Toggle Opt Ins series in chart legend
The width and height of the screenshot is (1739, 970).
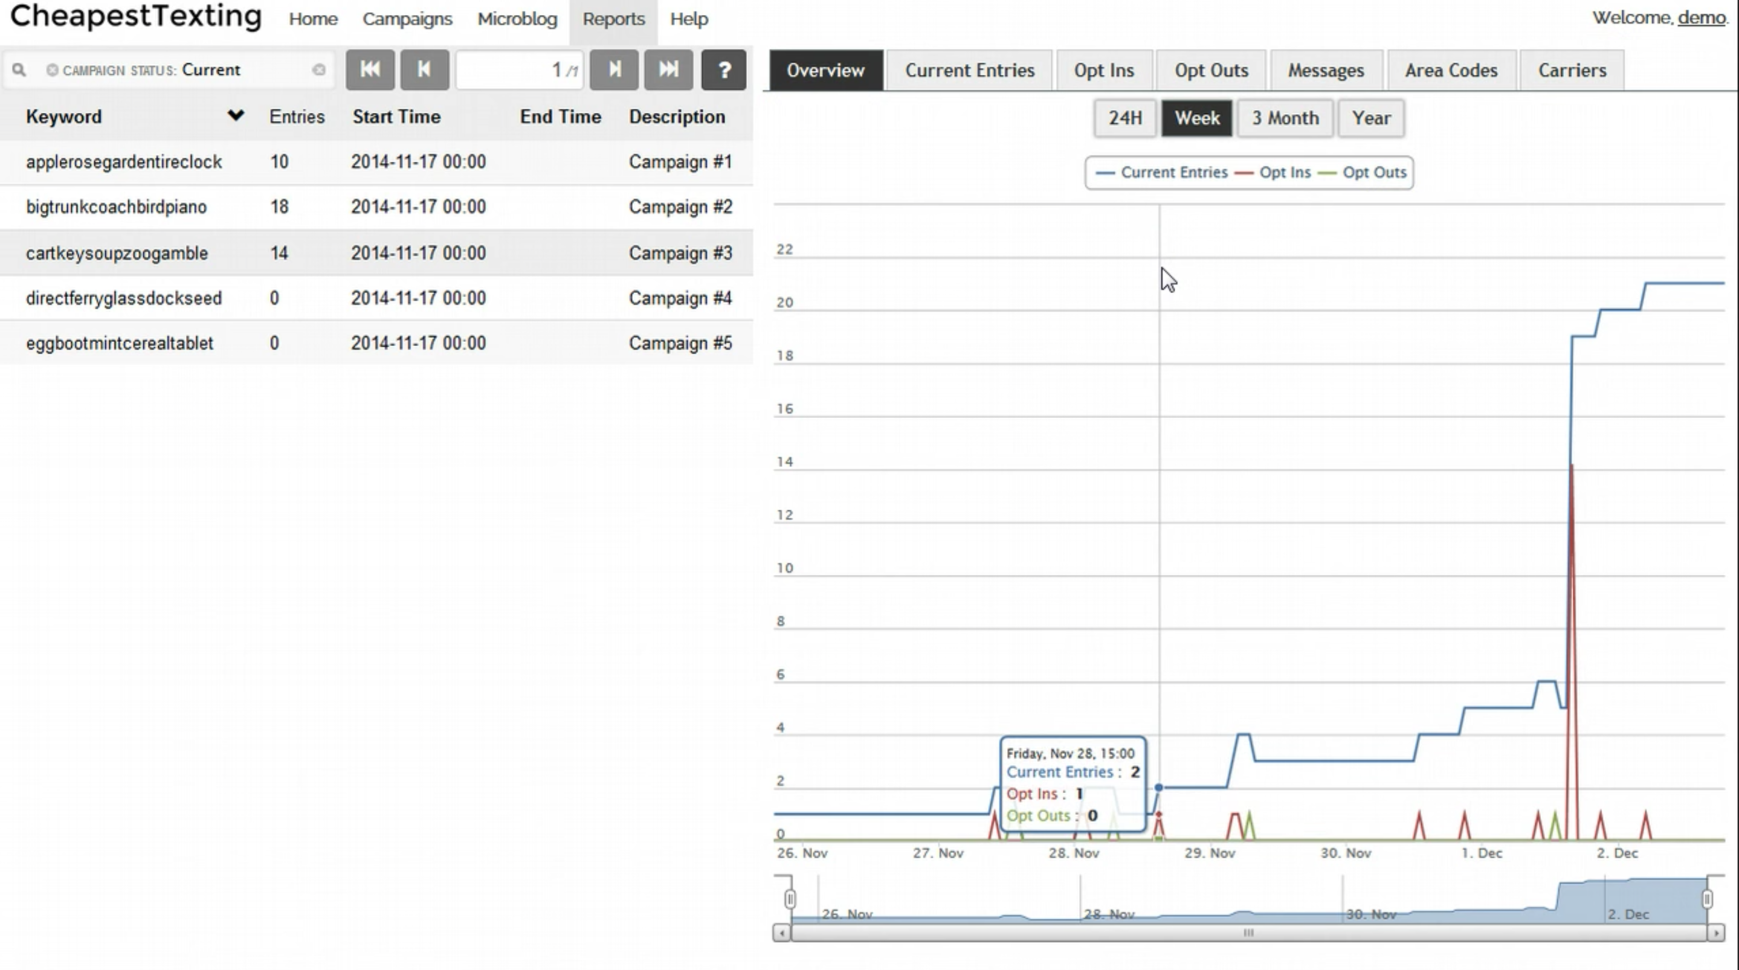pos(1284,173)
